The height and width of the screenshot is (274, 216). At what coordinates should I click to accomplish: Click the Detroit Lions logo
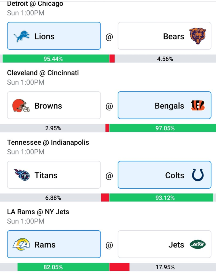coord(21,36)
